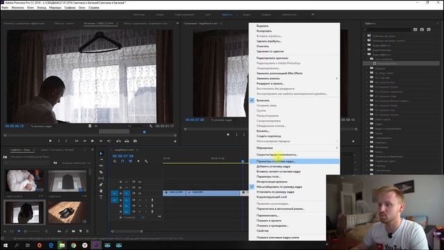
Task: Add a marker in the Source monitor
Action: pos(51,141)
